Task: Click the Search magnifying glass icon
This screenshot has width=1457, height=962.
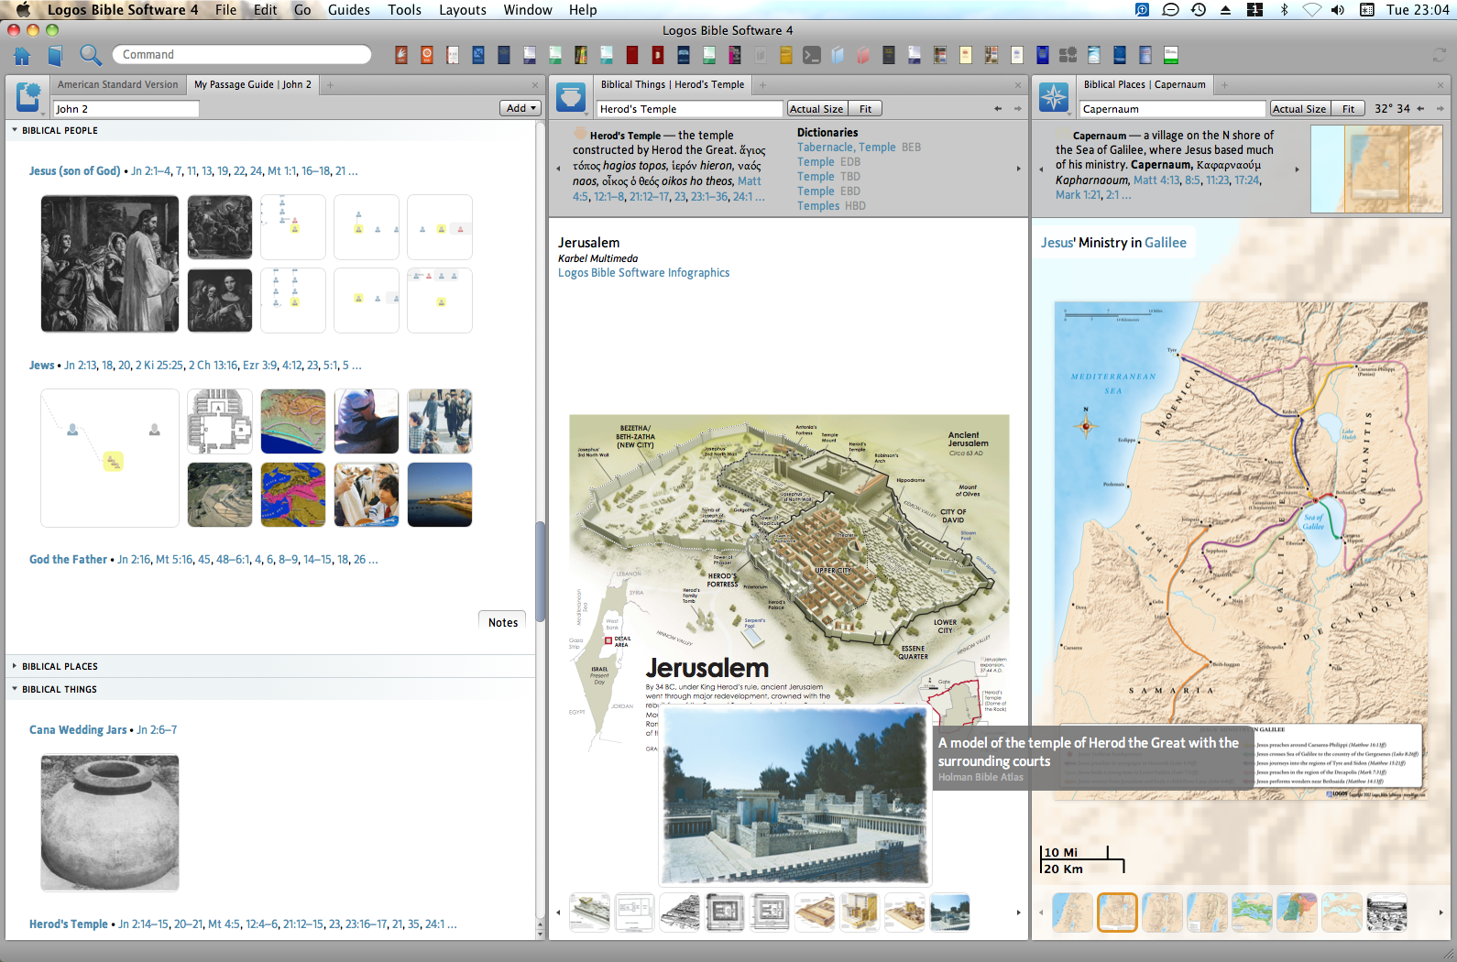Action: tap(90, 55)
